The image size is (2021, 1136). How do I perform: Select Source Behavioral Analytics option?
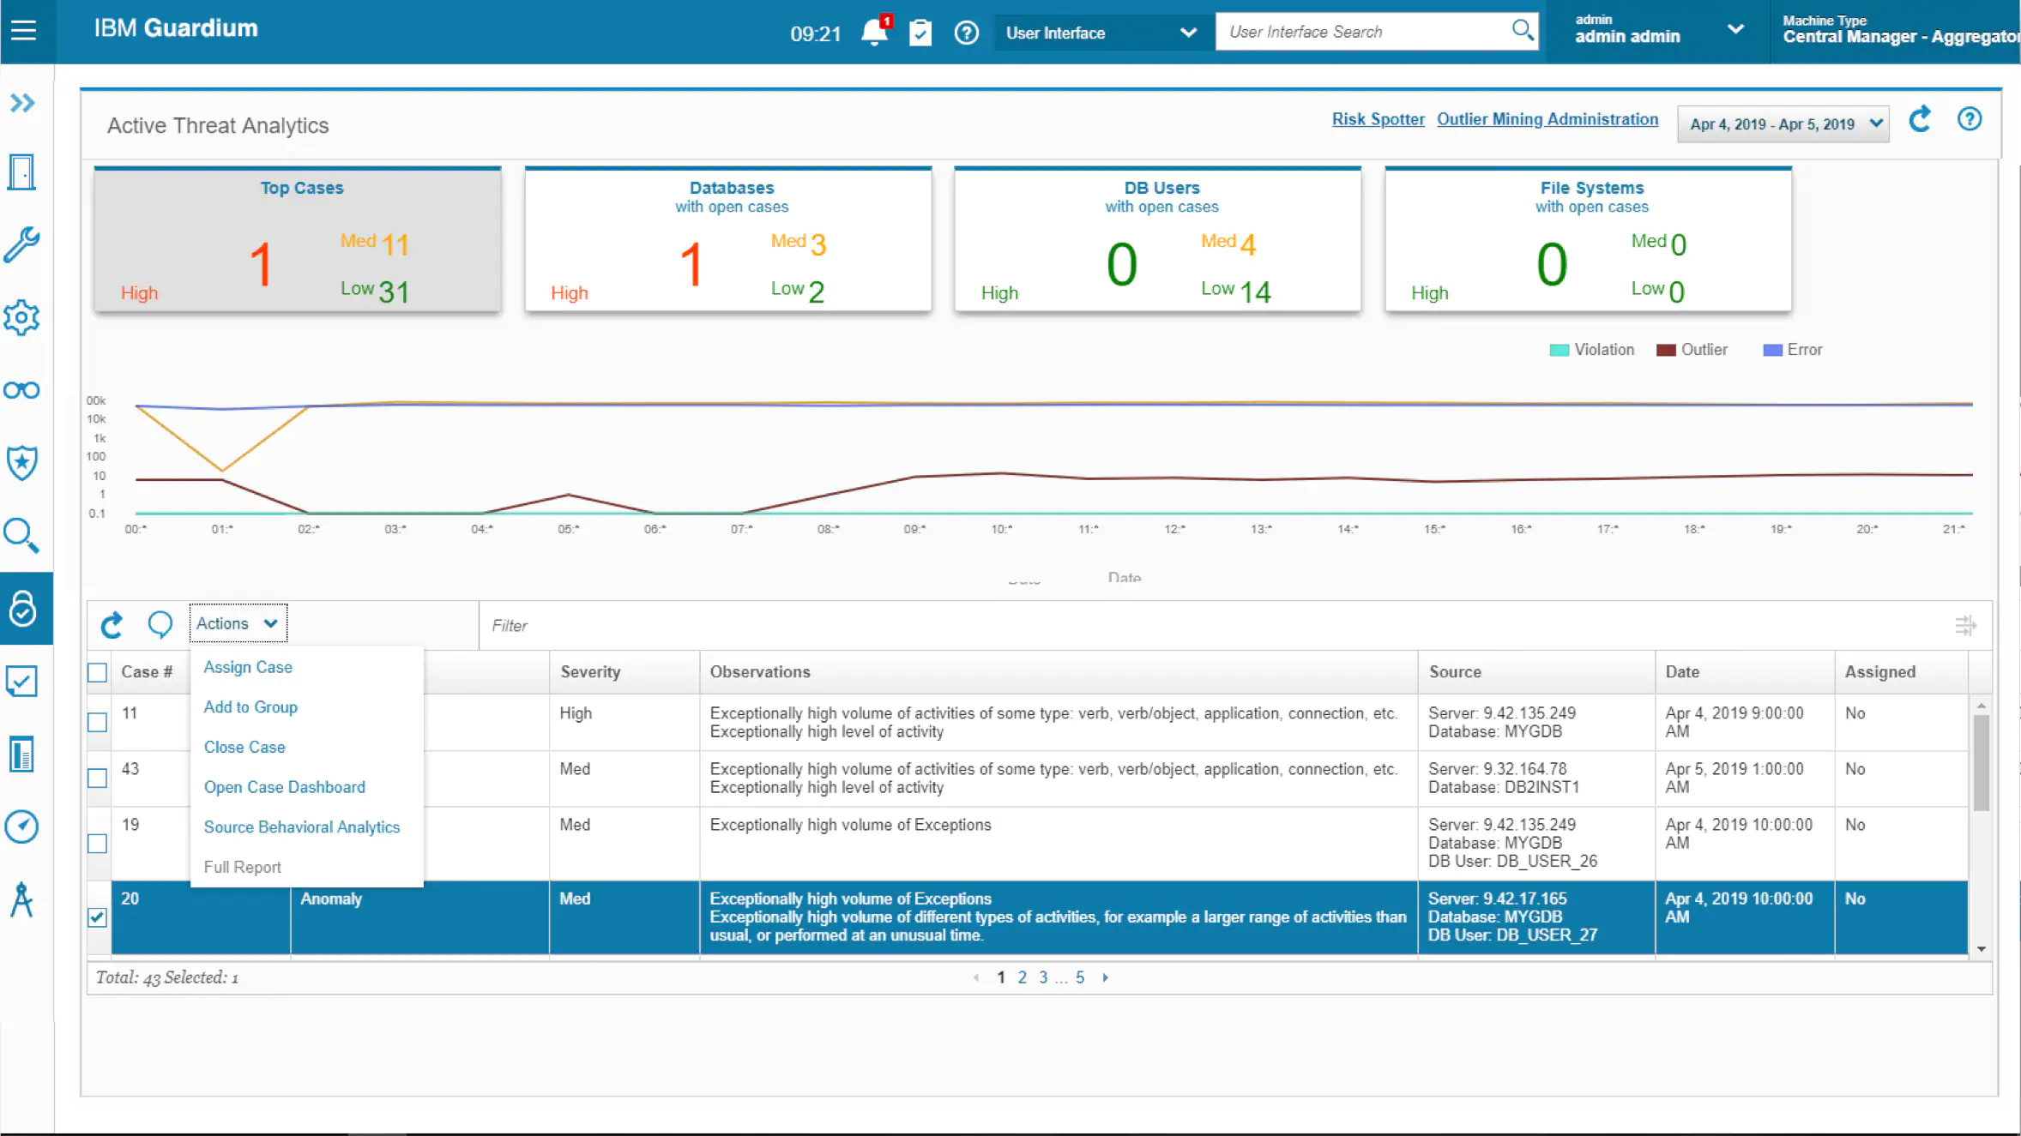tap(301, 826)
